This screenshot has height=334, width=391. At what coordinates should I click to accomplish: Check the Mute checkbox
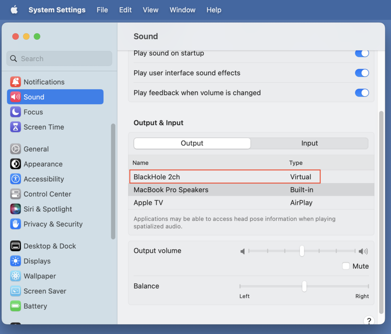346,266
